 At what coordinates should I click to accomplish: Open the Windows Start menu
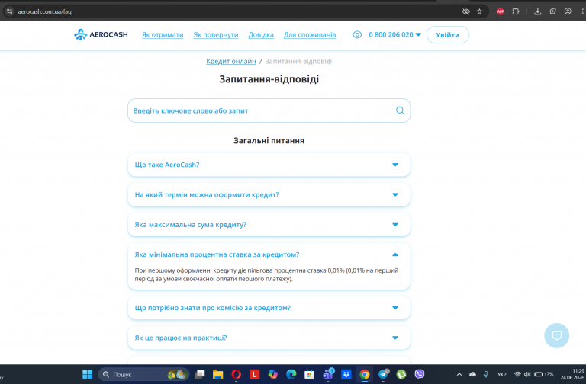tap(88, 374)
